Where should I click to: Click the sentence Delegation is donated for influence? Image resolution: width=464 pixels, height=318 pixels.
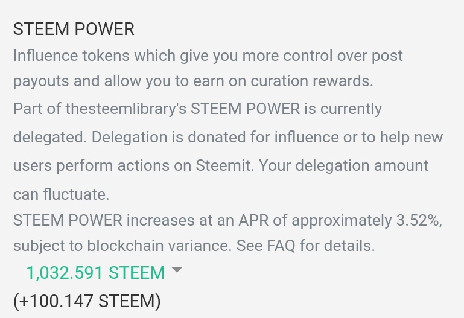coord(215,137)
